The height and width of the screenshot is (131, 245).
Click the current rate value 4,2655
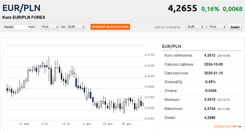click(x=182, y=8)
